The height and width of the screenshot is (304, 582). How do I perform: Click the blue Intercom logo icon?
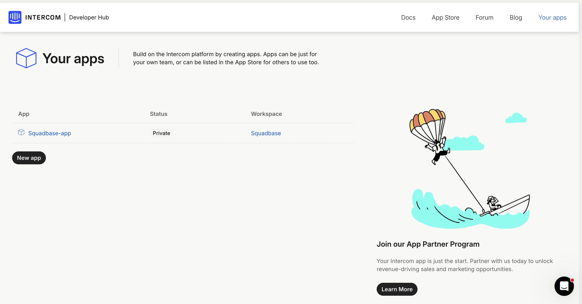click(x=15, y=17)
